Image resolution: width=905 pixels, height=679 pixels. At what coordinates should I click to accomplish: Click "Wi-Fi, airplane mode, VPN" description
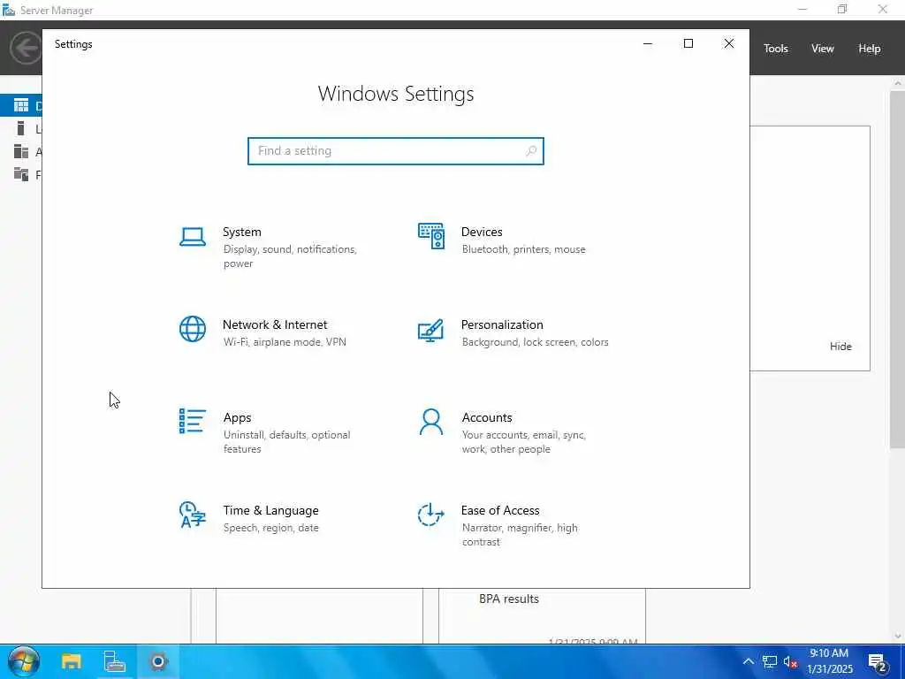(285, 342)
